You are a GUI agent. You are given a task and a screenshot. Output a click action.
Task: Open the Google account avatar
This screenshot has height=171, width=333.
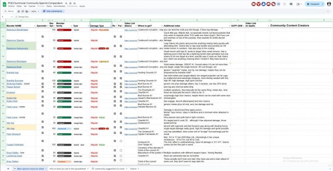329,4
